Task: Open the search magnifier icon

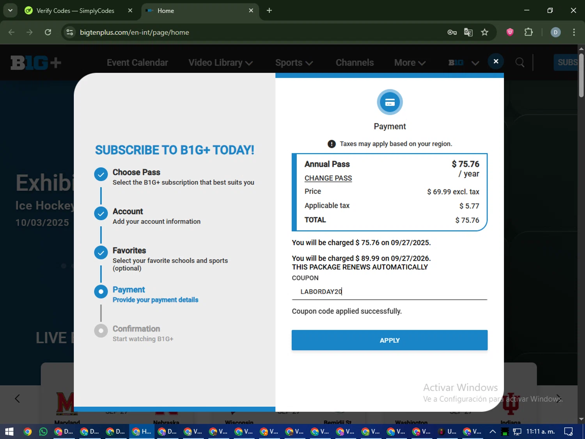Action: pyautogui.click(x=519, y=62)
